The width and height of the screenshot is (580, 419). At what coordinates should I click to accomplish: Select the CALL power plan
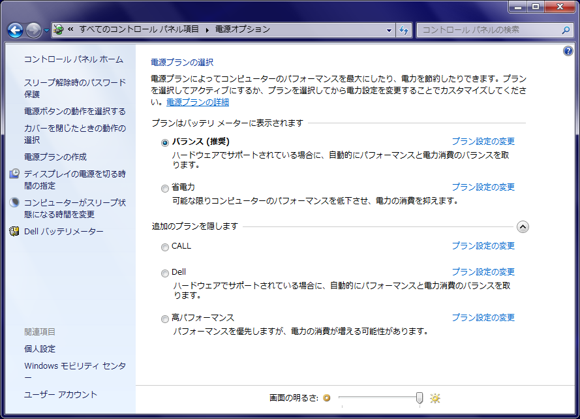[165, 247]
